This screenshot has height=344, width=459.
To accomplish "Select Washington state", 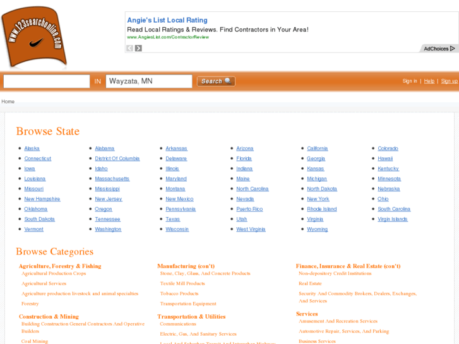I will click(x=108, y=229).
